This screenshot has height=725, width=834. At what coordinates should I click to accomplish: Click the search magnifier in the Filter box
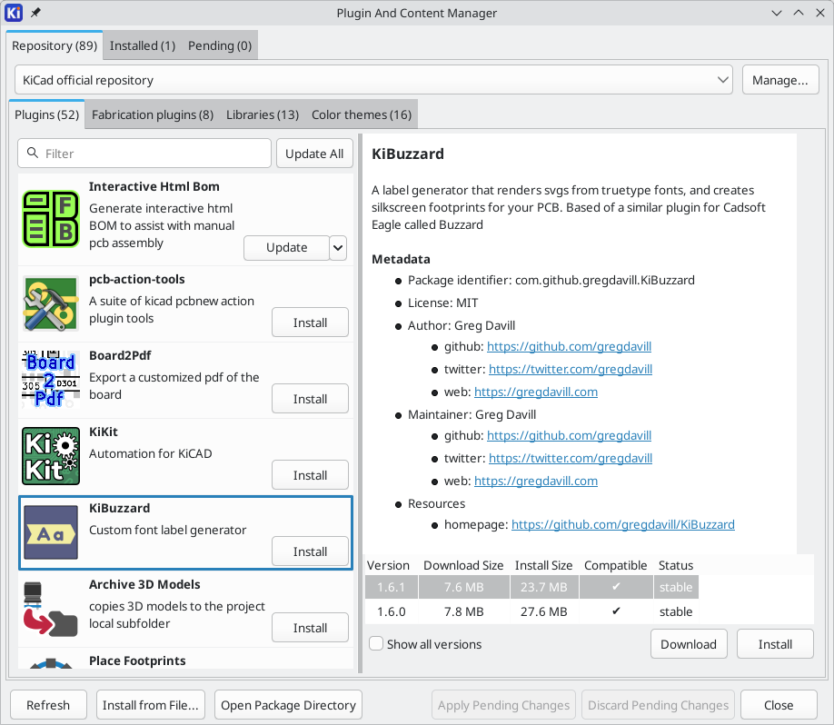[33, 153]
